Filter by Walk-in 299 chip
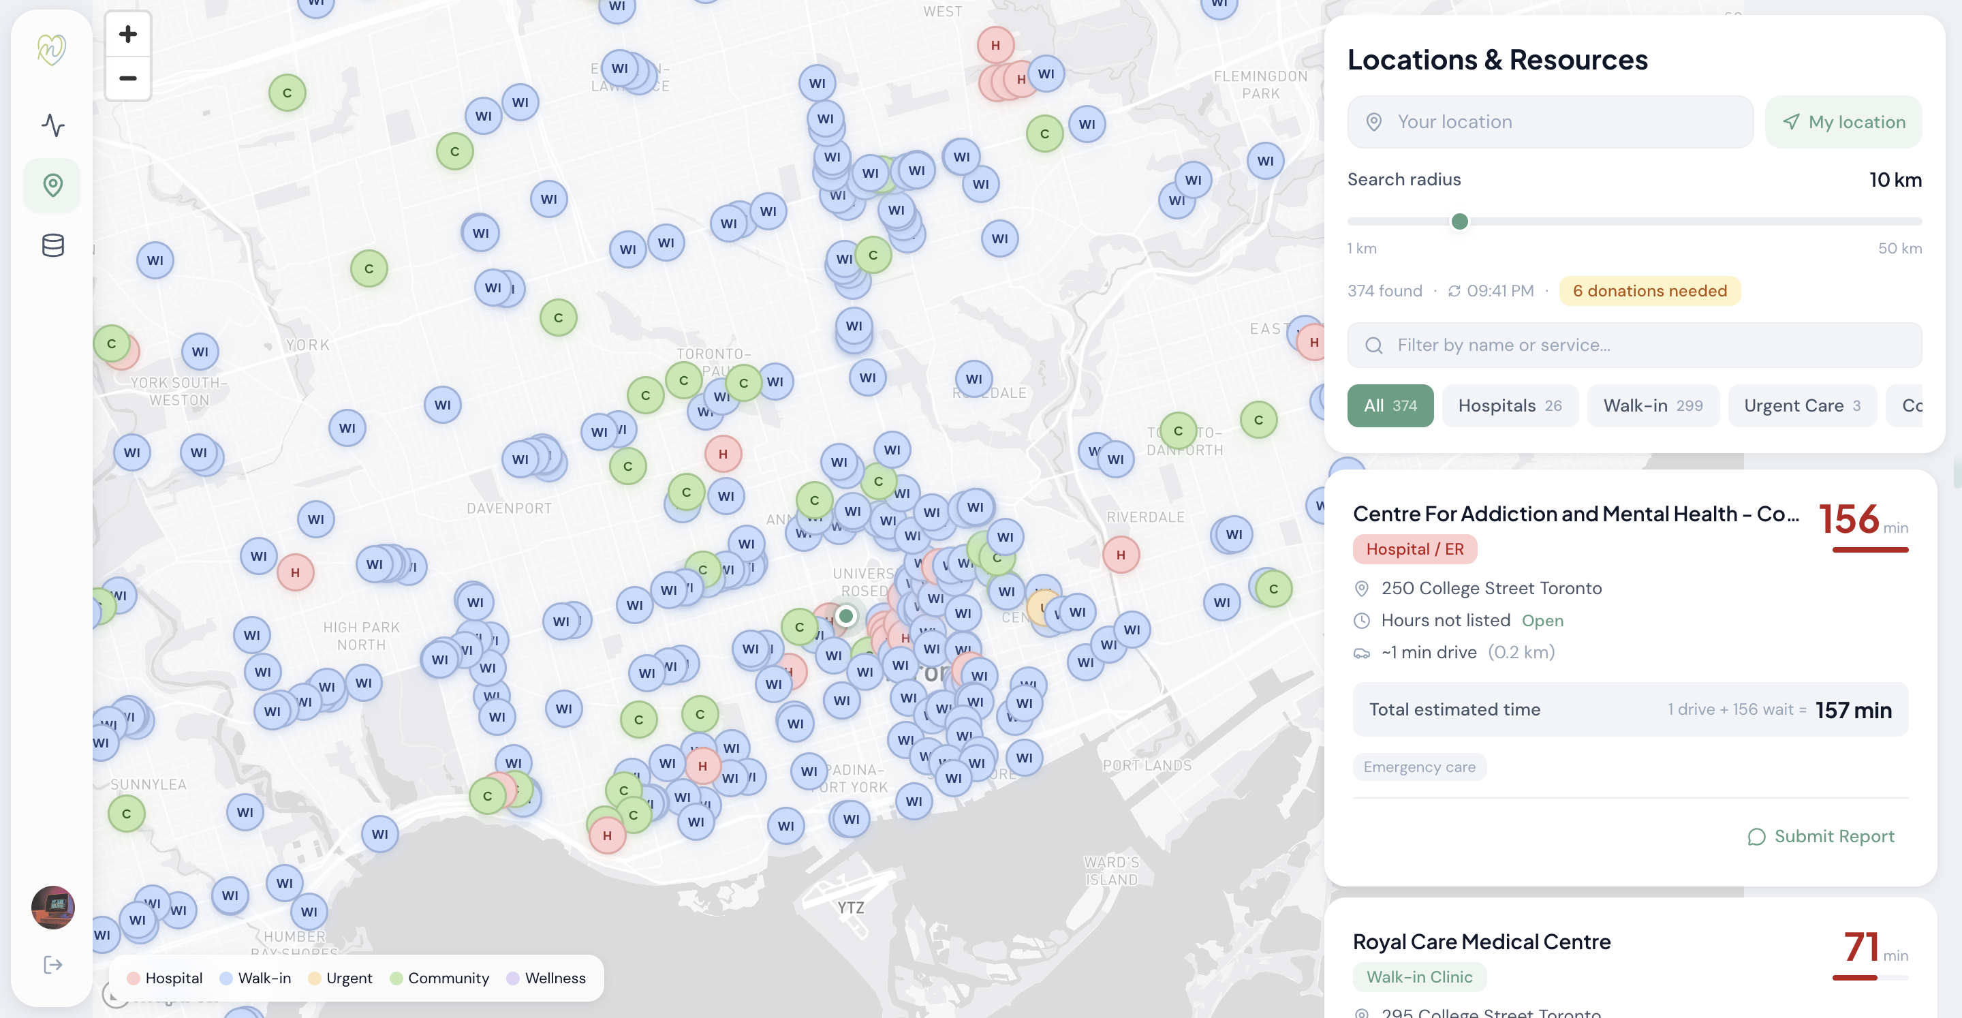1962x1018 pixels. click(x=1652, y=405)
